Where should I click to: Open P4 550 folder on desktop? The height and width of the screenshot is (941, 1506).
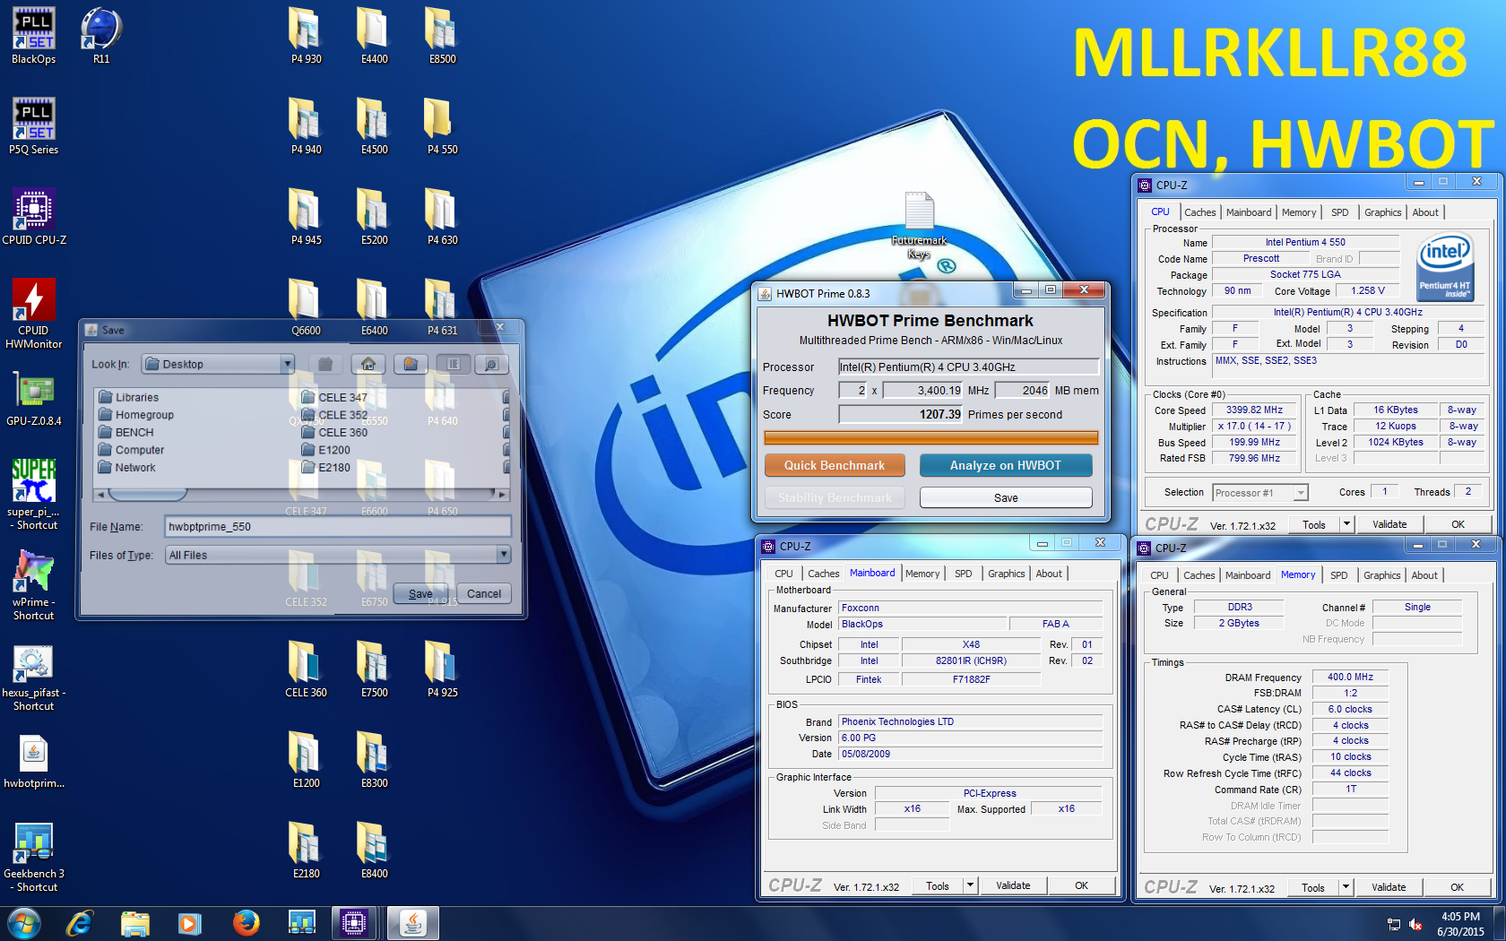(442, 127)
